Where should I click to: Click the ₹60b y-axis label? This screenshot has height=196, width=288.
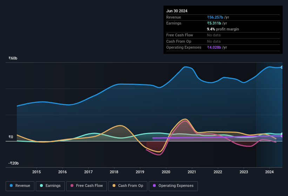(x=13, y=58)
